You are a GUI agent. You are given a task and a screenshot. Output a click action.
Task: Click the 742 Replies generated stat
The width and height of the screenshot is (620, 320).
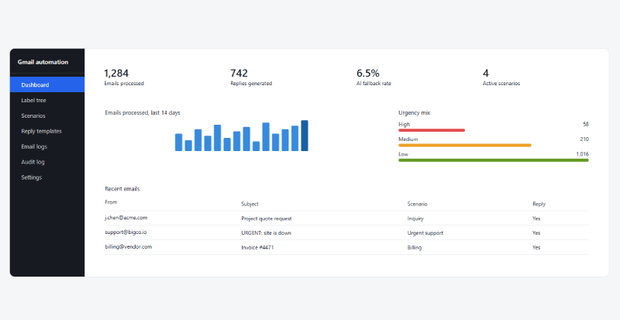coord(251,77)
